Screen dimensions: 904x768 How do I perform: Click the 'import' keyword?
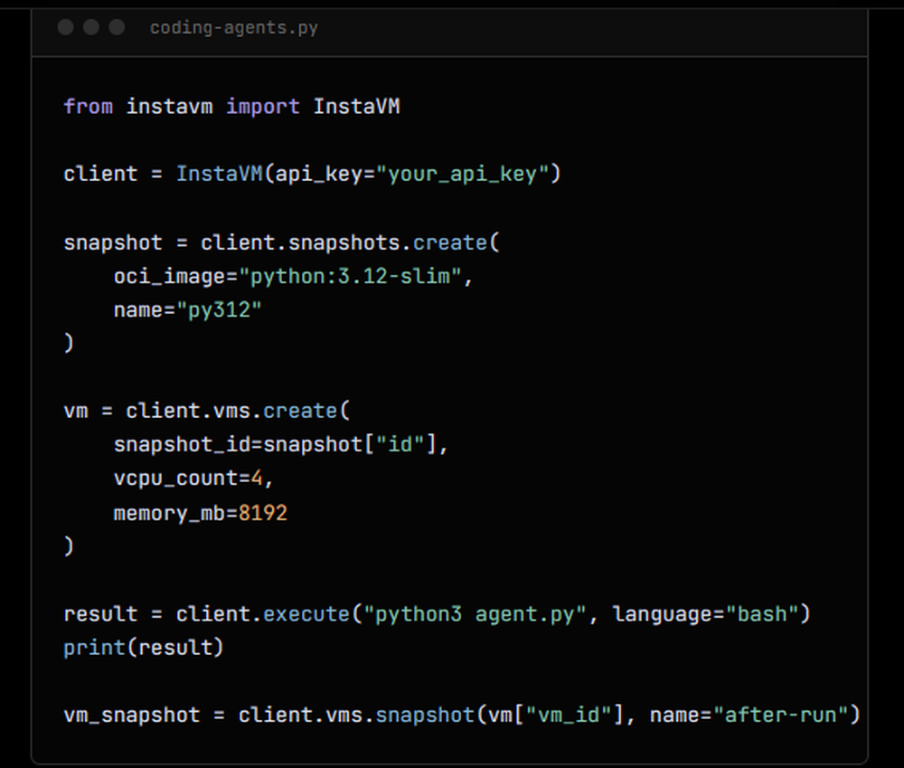point(263,107)
